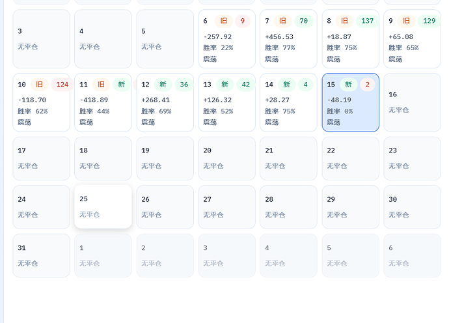Click the 新 badge on day 13

[224, 85]
